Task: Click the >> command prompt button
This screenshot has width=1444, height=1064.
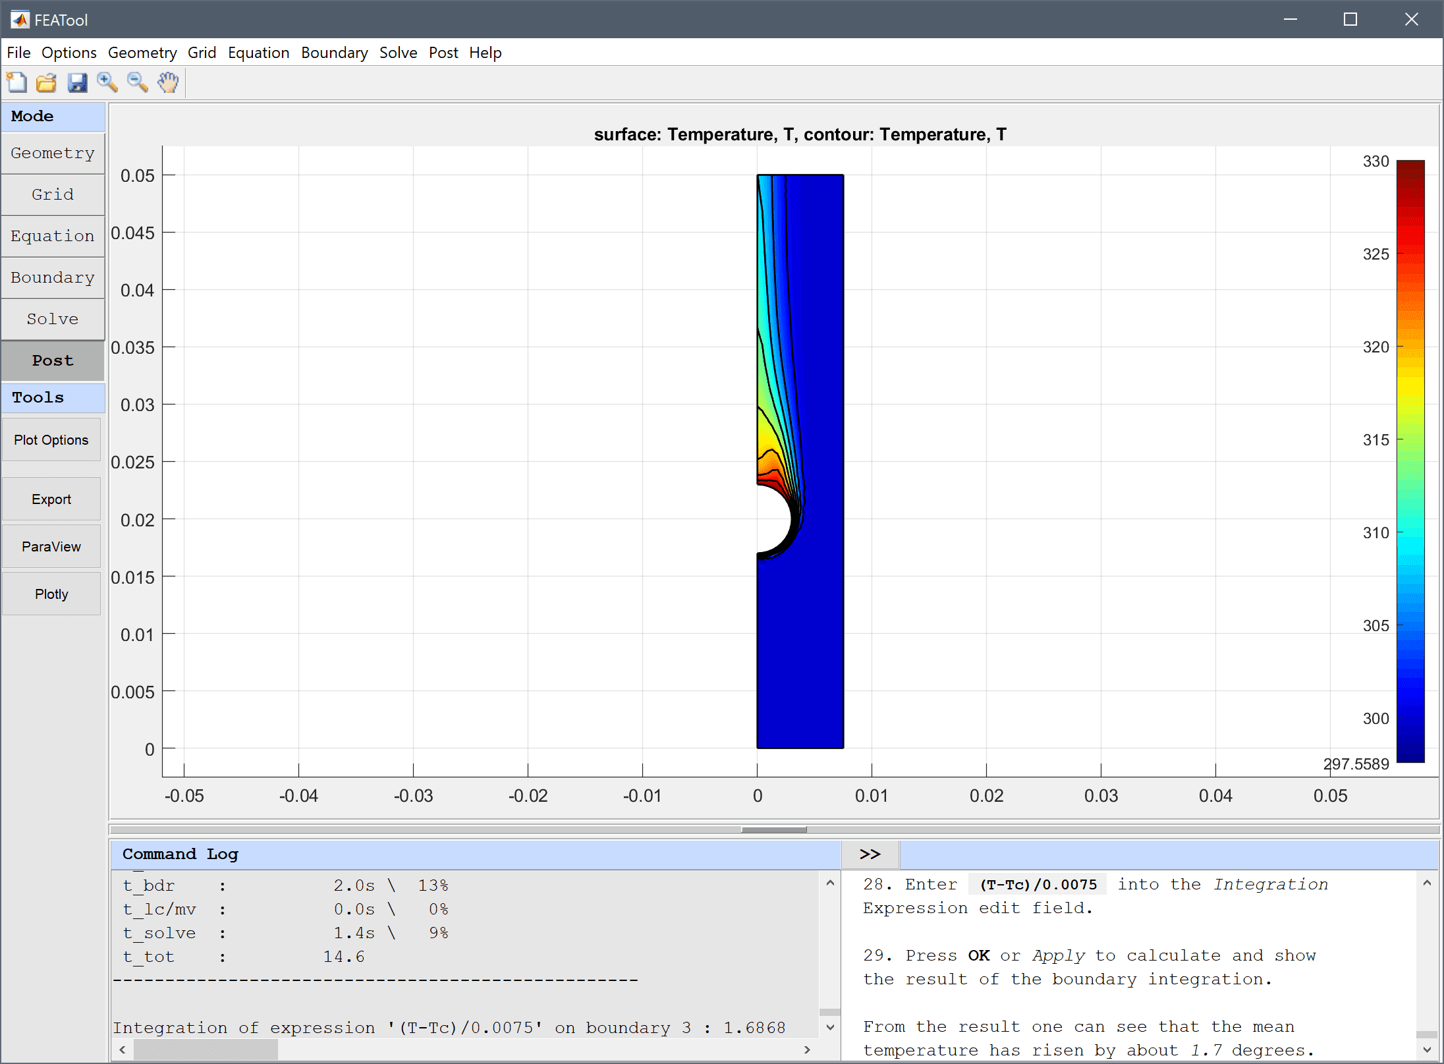Action: tap(870, 854)
